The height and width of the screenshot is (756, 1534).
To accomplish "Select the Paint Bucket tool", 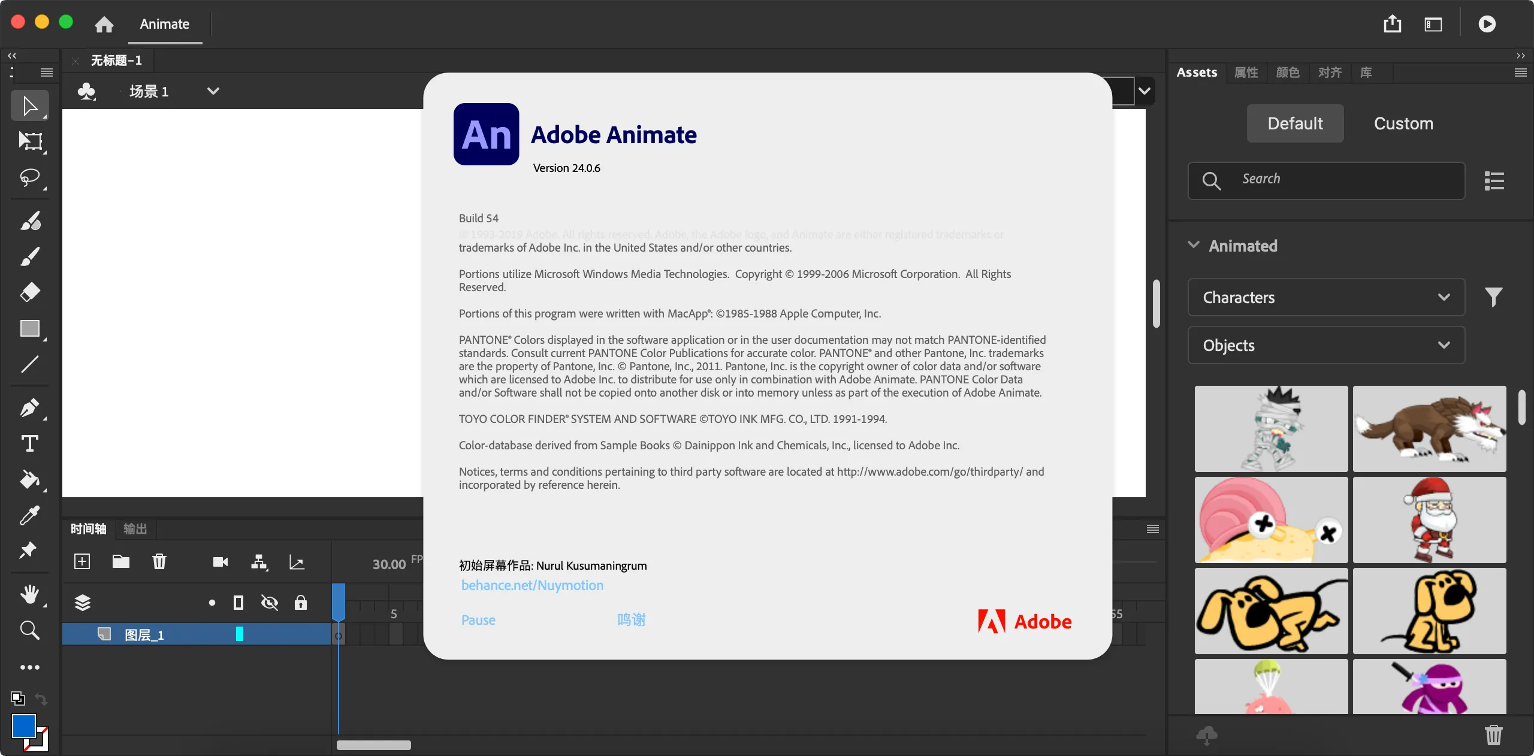I will 30,480.
